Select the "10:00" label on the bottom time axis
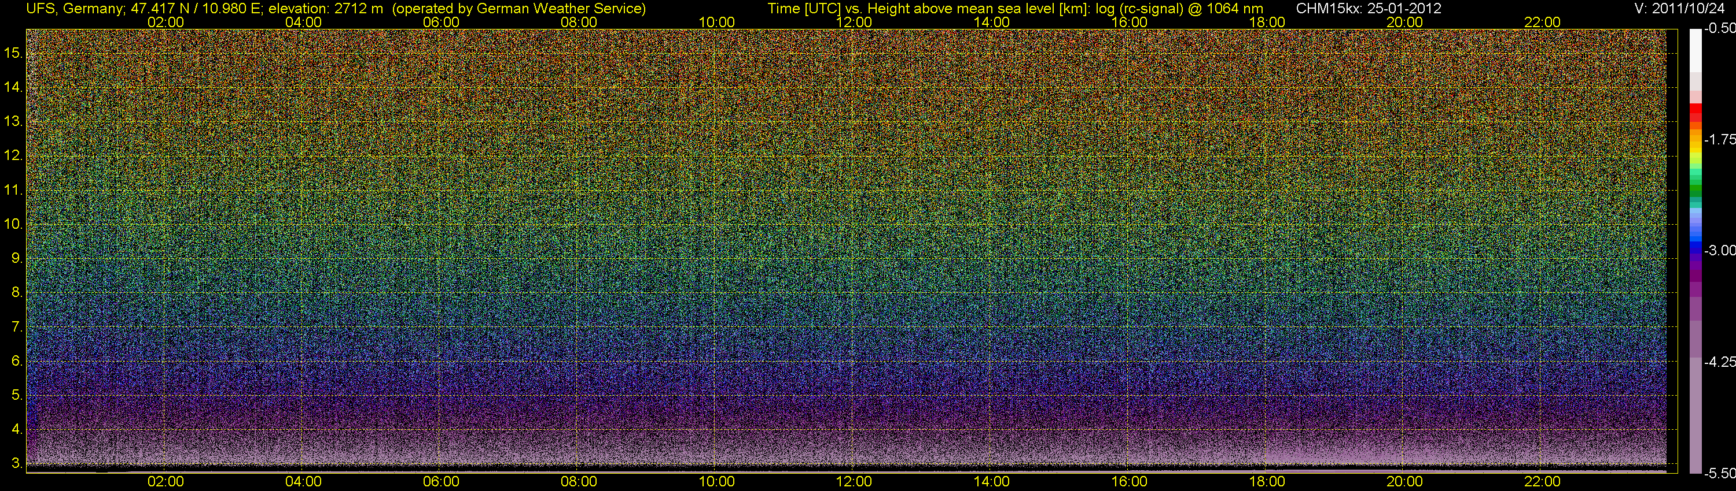1736x491 pixels. pos(716,482)
